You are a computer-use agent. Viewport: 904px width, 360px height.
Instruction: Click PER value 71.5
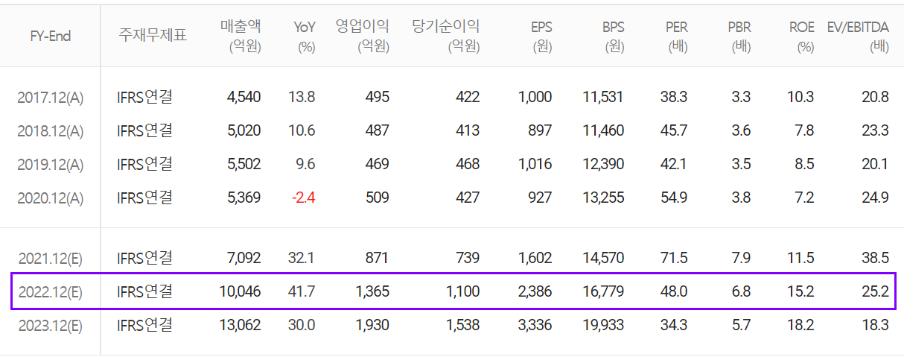tap(674, 259)
